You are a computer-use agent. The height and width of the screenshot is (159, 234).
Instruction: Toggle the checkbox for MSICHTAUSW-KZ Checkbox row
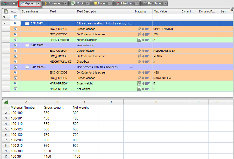point(15,62)
